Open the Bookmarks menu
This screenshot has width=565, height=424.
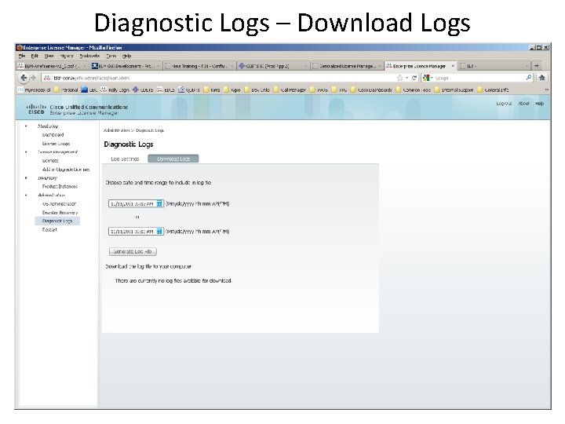89,56
